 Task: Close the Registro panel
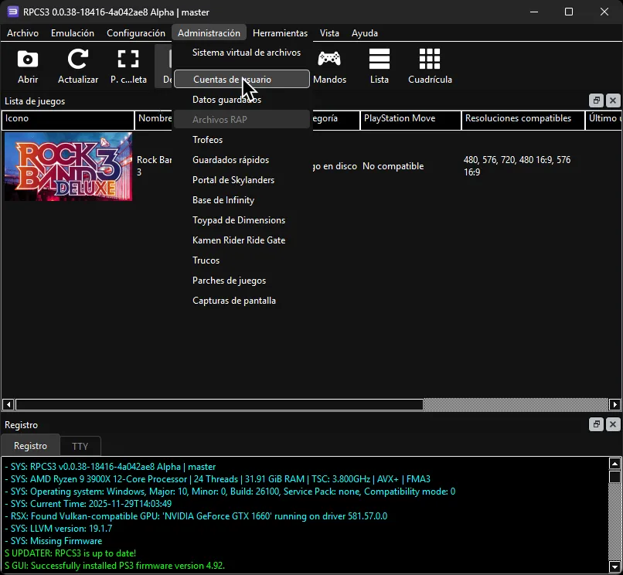click(x=613, y=424)
